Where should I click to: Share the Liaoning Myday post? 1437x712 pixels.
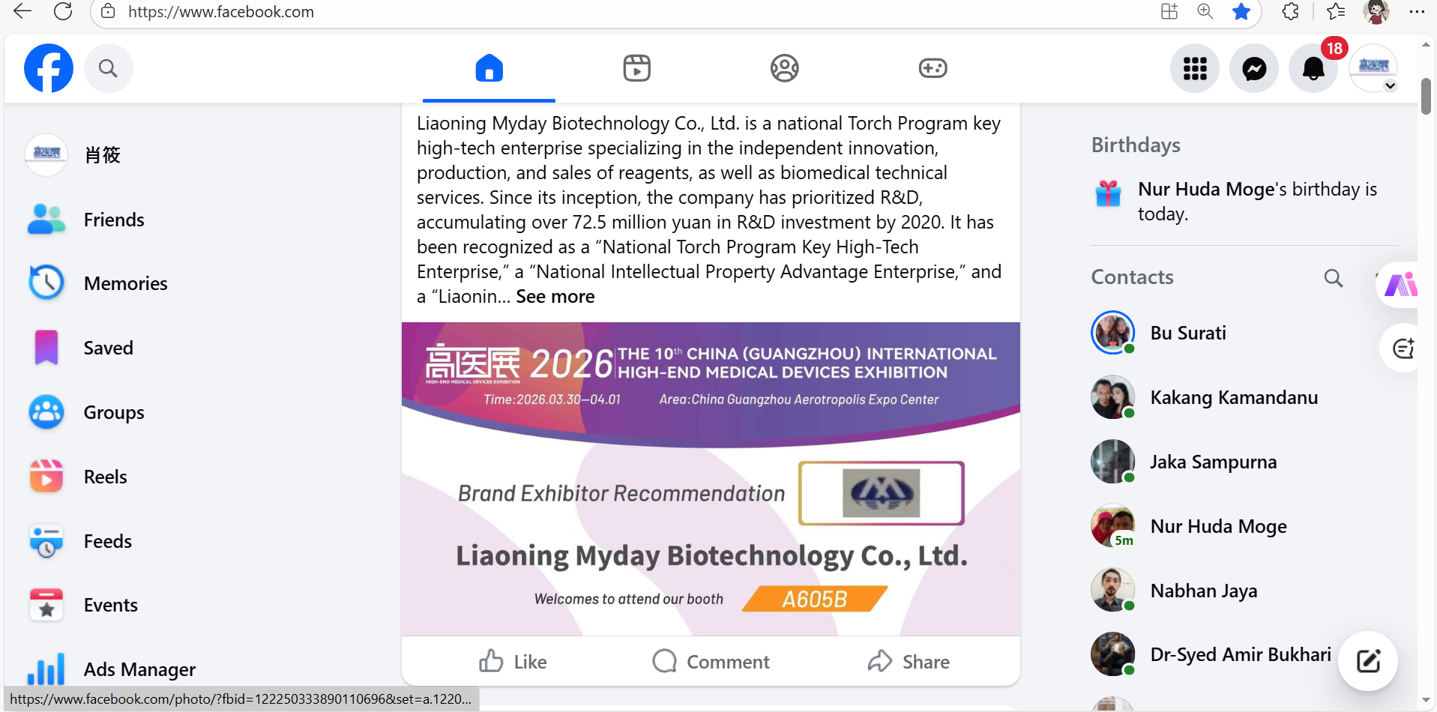(x=909, y=661)
